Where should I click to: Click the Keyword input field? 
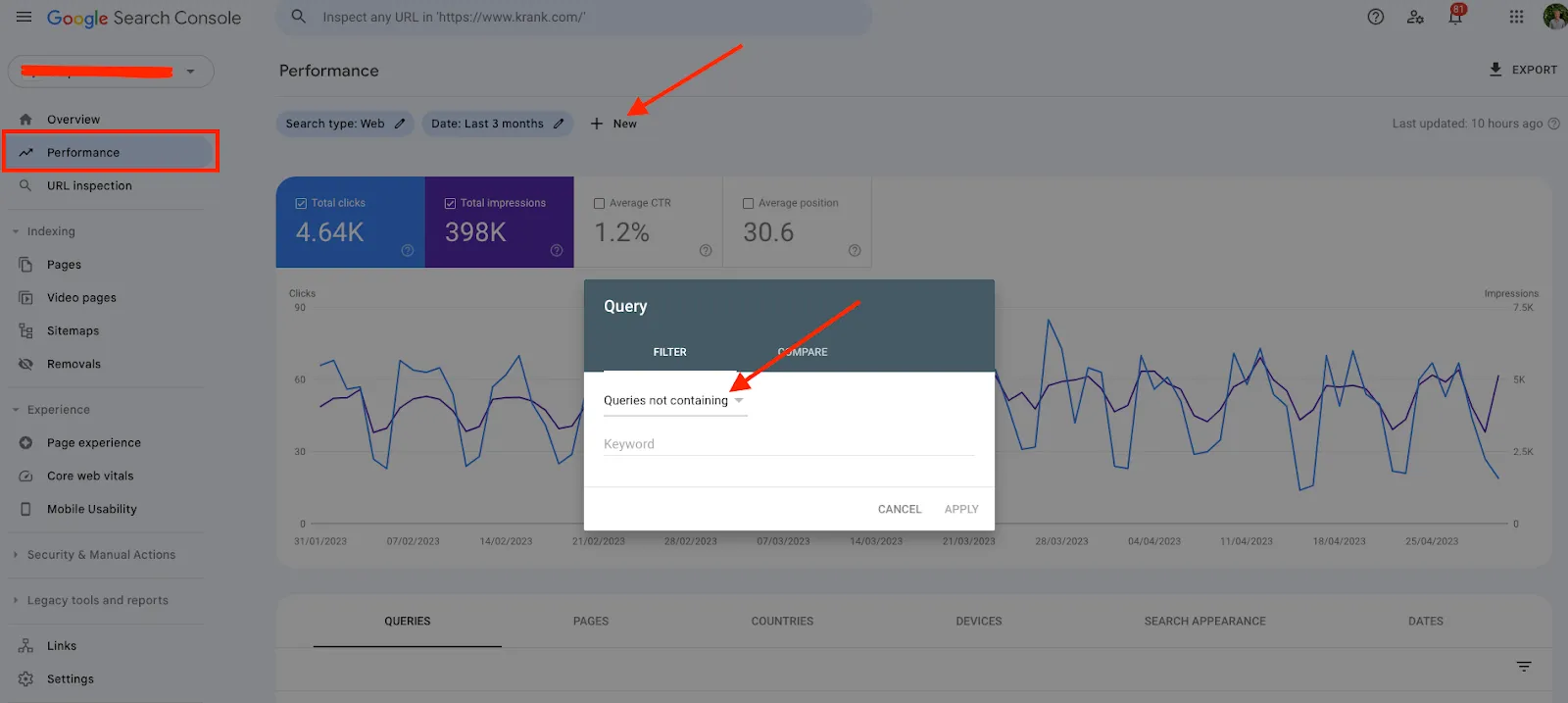[789, 444]
